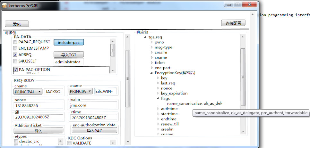Expand the cname node in response tree
310x148 pixels.
click(x=152, y=57)
